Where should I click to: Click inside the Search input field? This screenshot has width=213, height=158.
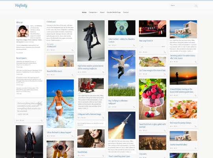[182, 6]
